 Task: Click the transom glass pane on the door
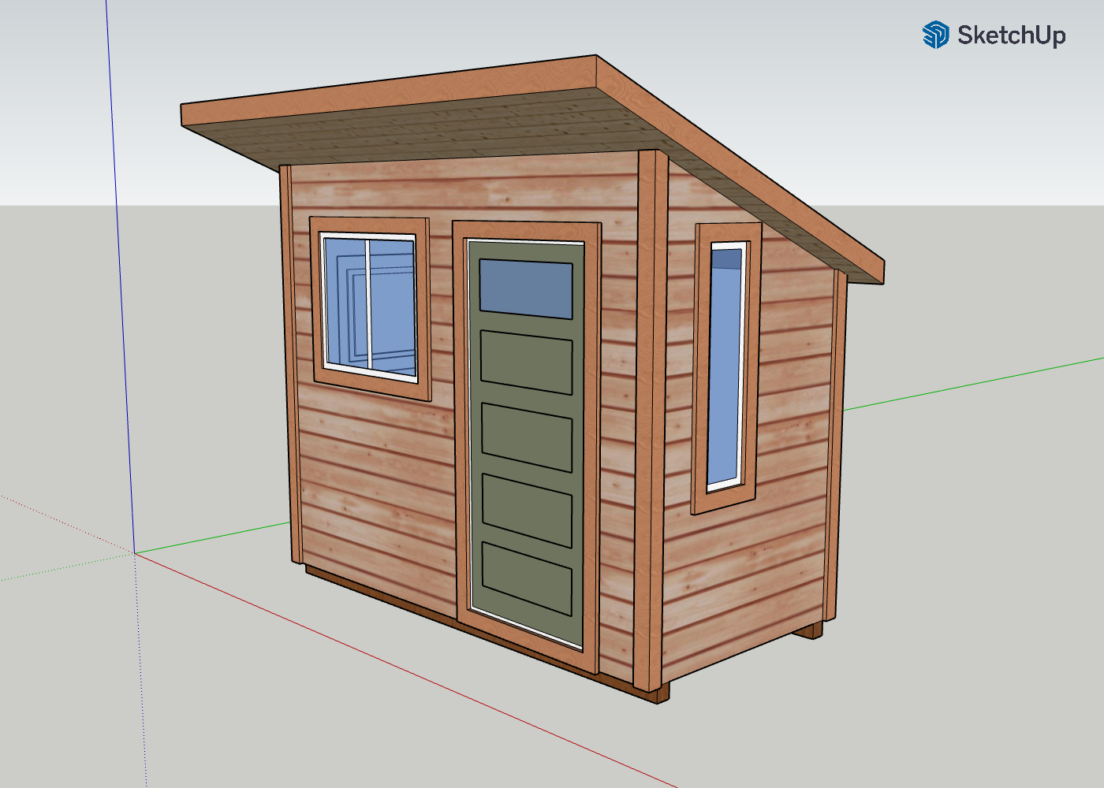tap(524, 288)
